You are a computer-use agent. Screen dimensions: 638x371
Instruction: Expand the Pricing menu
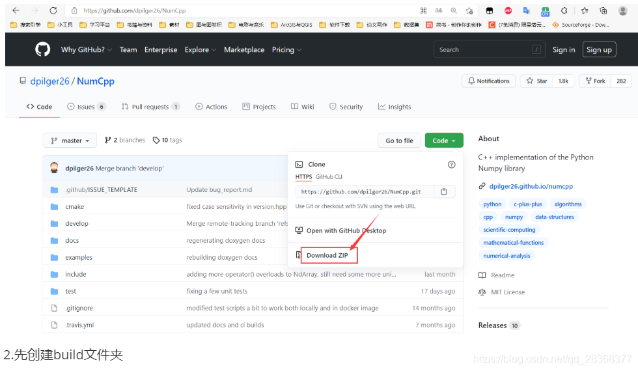[286, 49]
